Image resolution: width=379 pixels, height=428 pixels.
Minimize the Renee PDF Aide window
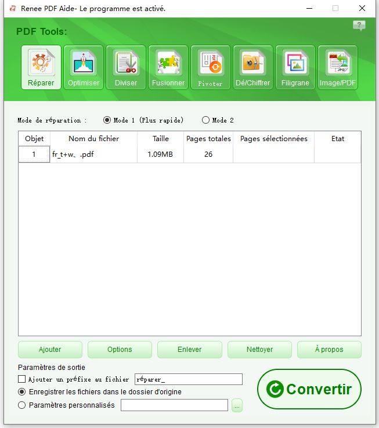pos(309,9)
